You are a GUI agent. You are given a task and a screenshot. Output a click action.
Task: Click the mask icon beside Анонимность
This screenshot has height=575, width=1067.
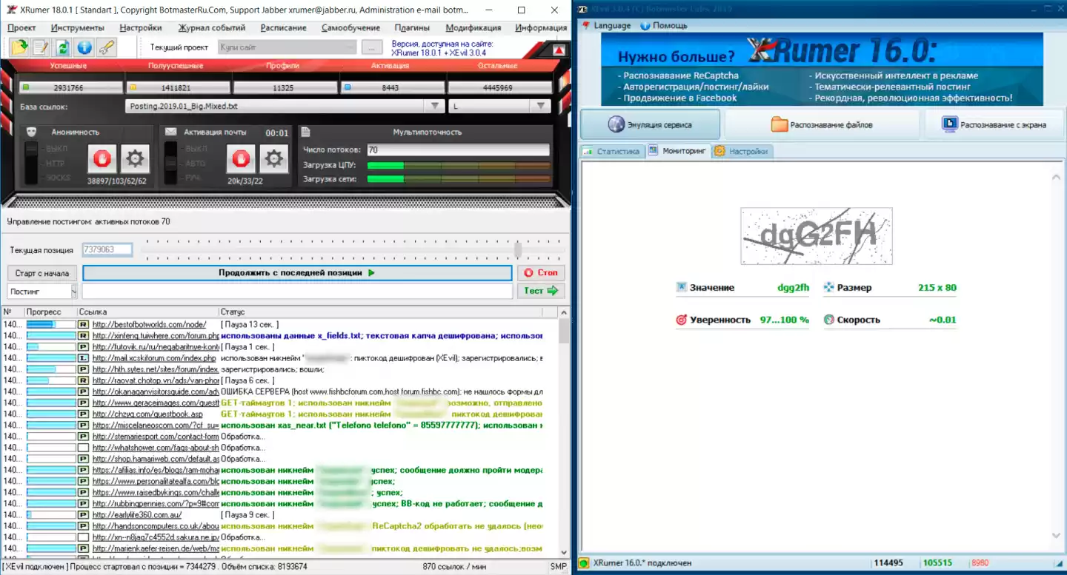tap(32, 132)
